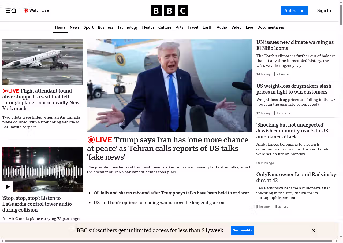Select Documentaries in the navigation bar

(x=270, y=27)
